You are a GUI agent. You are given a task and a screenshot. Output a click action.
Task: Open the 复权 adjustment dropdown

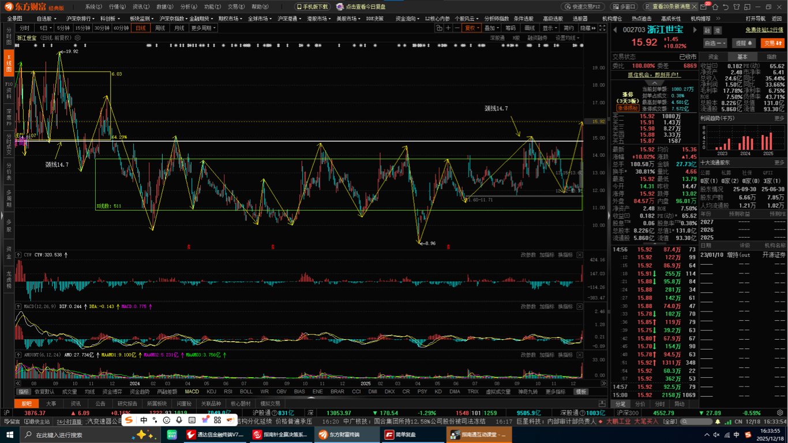click(x=471, y=28)
